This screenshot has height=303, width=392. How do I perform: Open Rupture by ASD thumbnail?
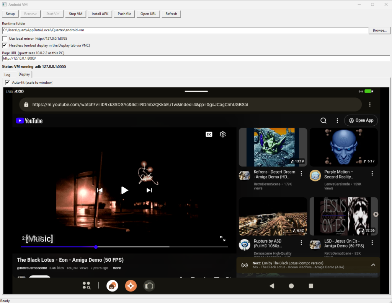click(x=273, y=216)
